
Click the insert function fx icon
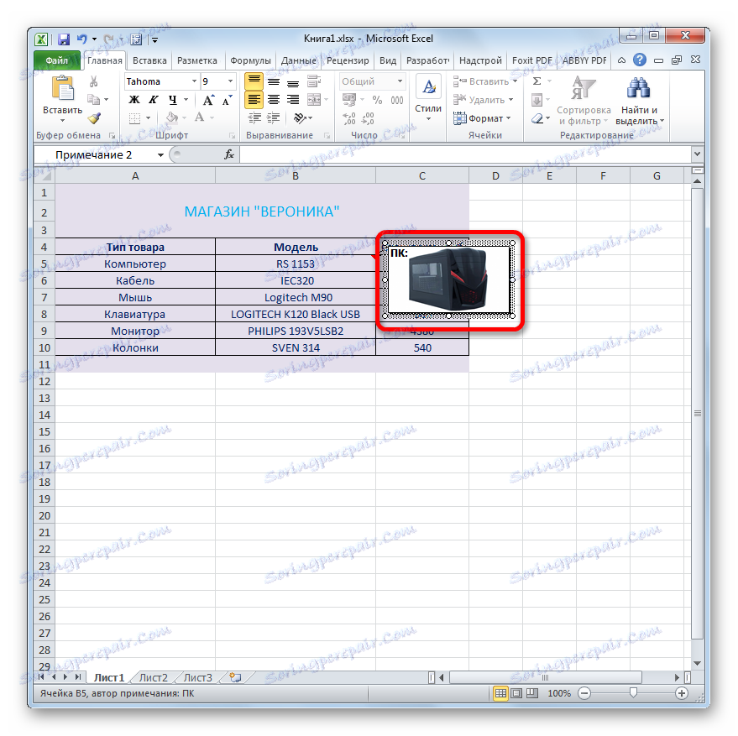[229, 154]
